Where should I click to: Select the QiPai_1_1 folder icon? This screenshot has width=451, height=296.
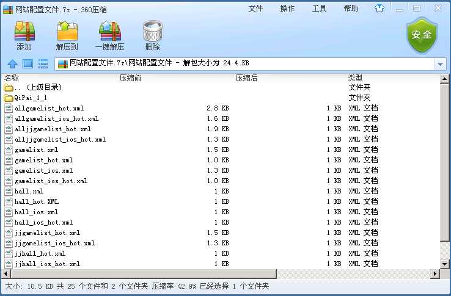point(9,98)
